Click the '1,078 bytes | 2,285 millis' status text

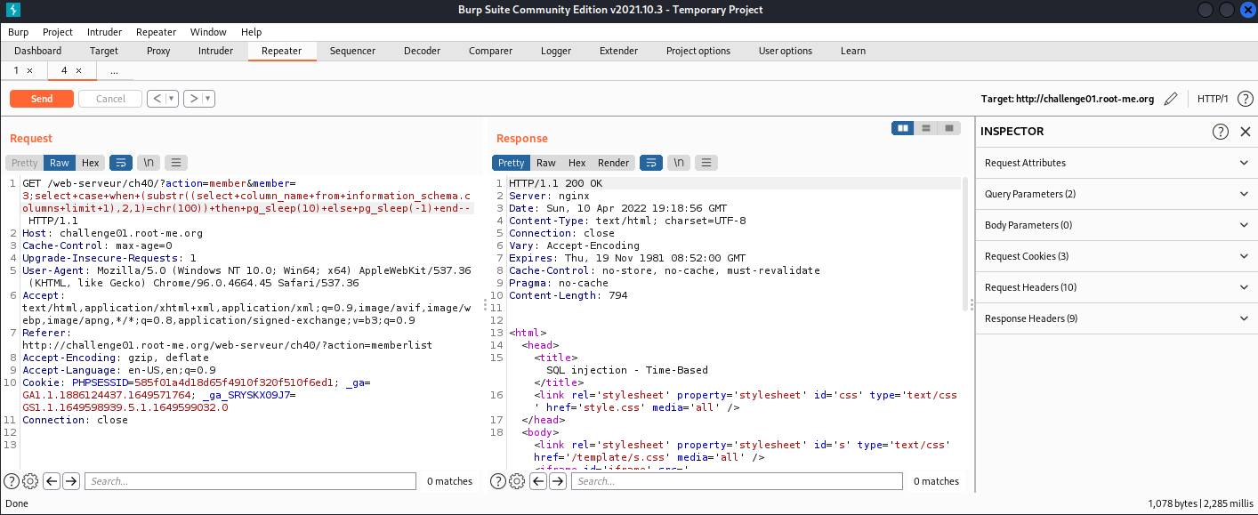click(1200, 504)
